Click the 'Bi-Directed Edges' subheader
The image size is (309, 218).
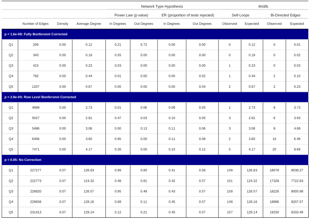[x=285, y=15]
